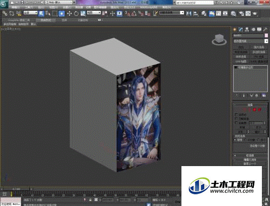Select the Select and Link tool

pyautogui.click(x=5, y=13)
